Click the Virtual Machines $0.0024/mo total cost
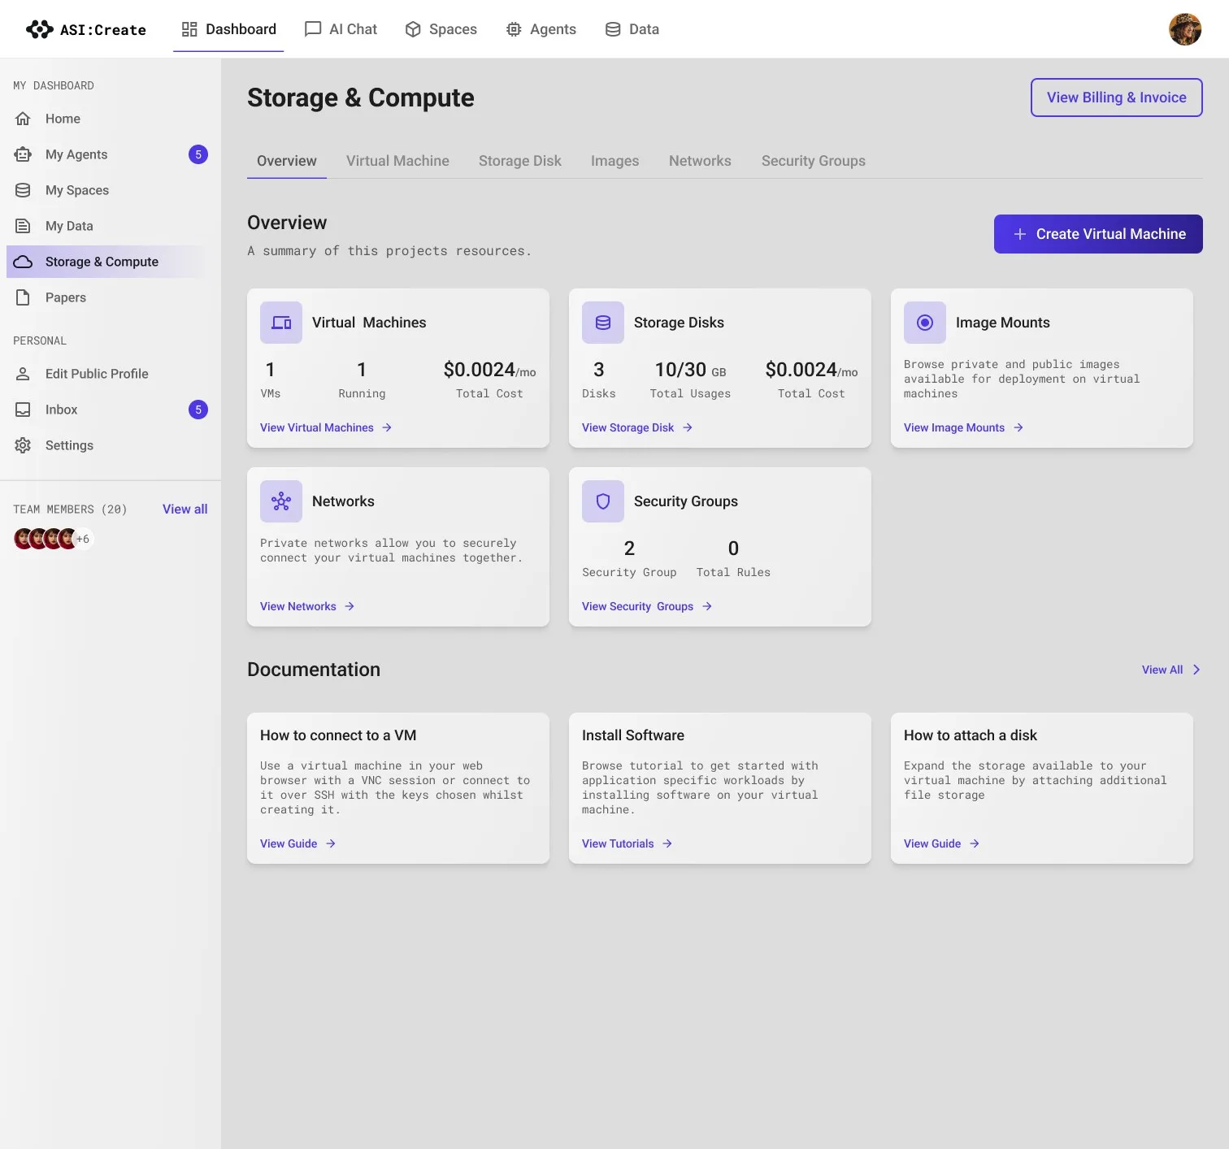1229x1149 pixels. [x=489, y=371]
